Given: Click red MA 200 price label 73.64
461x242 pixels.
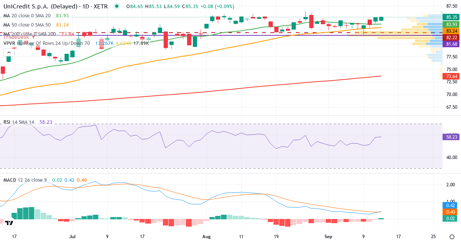Looking at the screenshot, I should (x=451, y=76).
